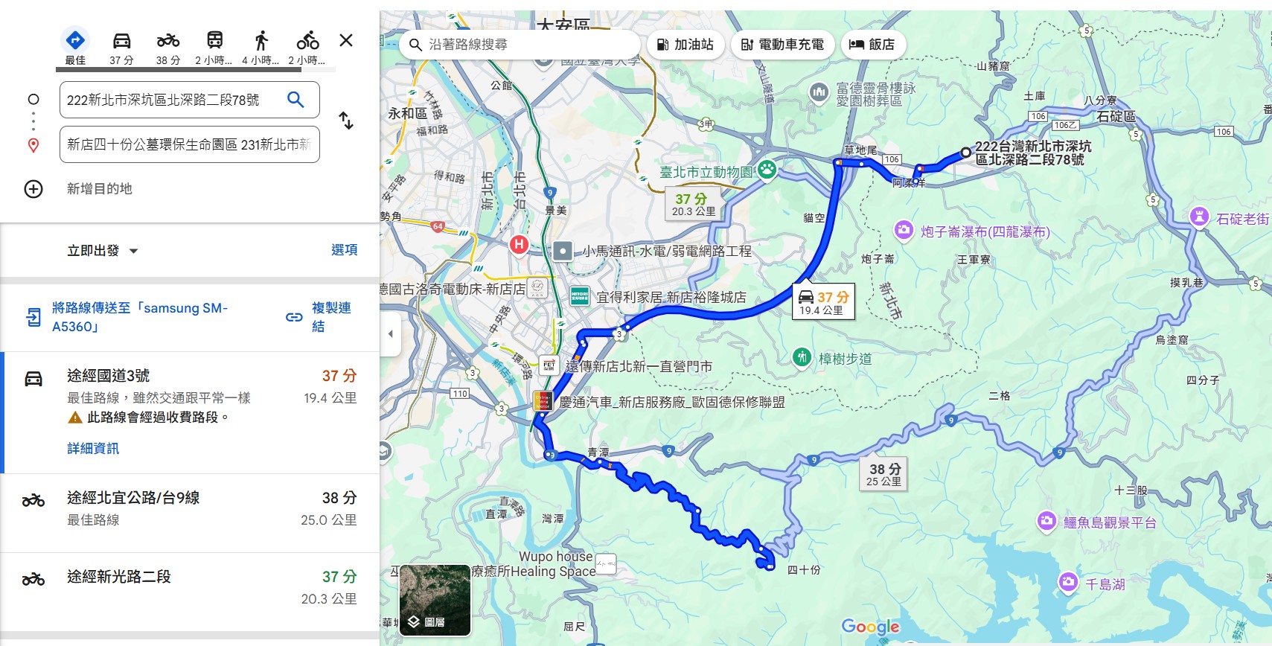Image resolution: width=1272 pixels, height=646 pixels.
Task: Click the send-to-phone icon
Action: (x=33, y=318)
